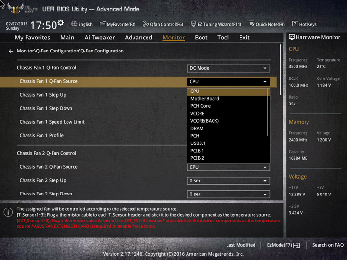The height and width of the screenshot is (260, 347).
Task: Select PCH Core as fan source
Action: [x=227, y=106]
